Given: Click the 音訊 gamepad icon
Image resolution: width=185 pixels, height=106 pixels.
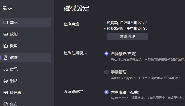Looking at the screenshot, I should pos(6,69).
